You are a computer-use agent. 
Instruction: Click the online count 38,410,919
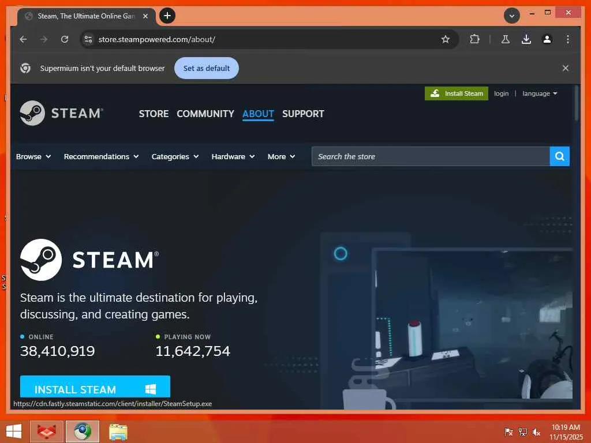58,351
